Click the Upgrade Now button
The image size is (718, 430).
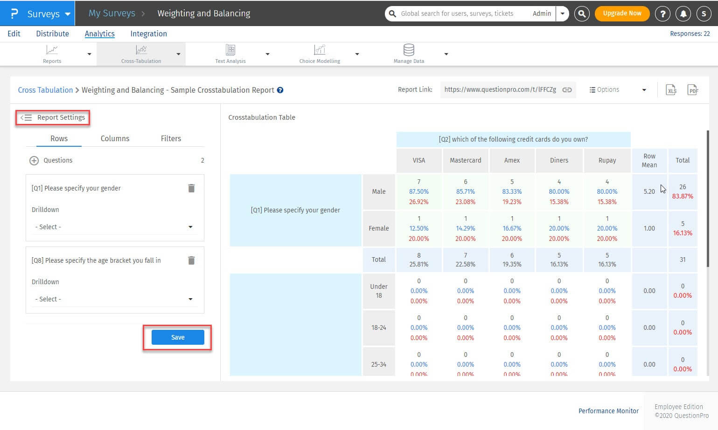click(621, 14)
